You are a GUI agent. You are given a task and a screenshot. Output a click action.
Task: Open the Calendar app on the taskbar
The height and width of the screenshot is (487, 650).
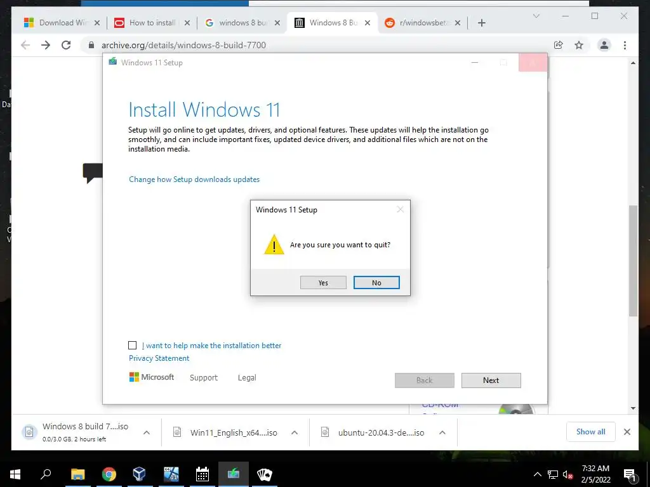202,474
